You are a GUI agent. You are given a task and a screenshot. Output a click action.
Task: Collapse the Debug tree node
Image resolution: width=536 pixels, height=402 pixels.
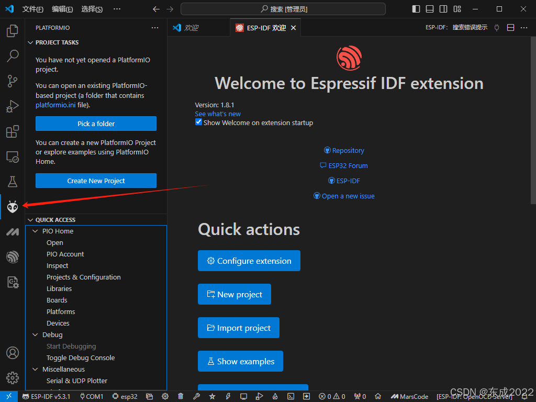pyautogui.click(x=35, y=334)
